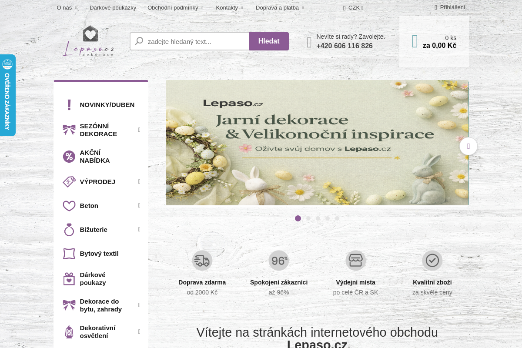Select the third carousel dot
The width and height of the screenshot is (522, 348).
pyautogui.click(x=318, y=218)
